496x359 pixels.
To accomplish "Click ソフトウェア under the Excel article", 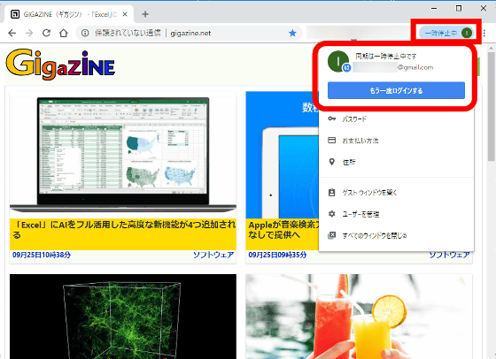I will [213, 255].
